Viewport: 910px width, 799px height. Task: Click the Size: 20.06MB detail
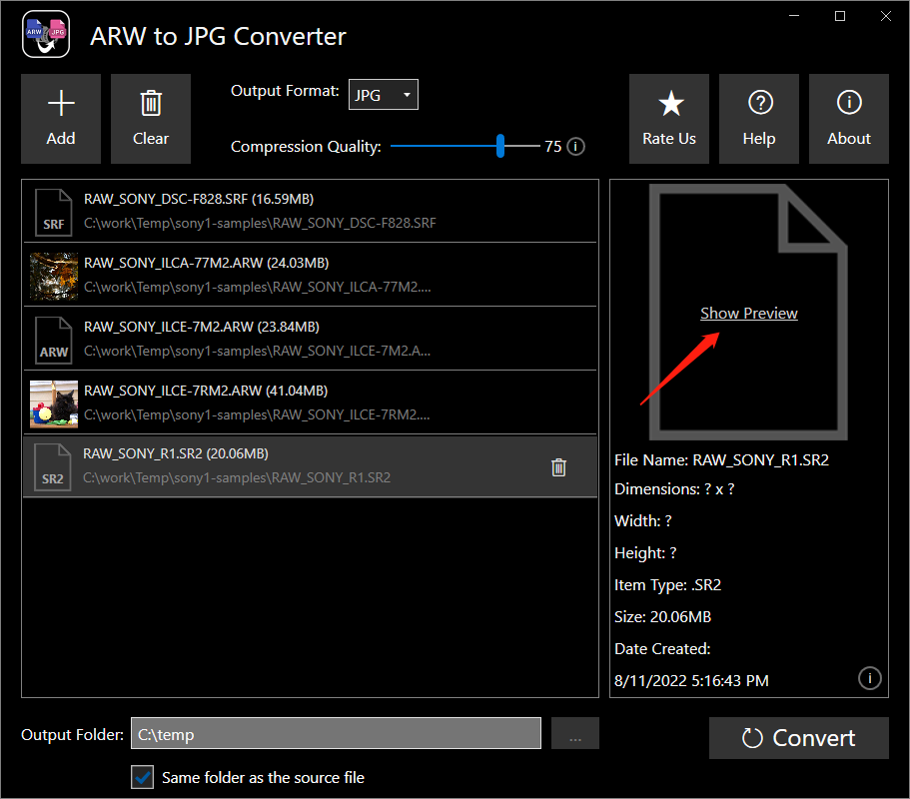662,617
